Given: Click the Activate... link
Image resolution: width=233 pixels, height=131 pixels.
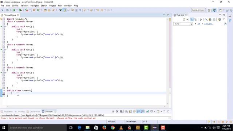Looking at the screenshot, I should point(209,24).
